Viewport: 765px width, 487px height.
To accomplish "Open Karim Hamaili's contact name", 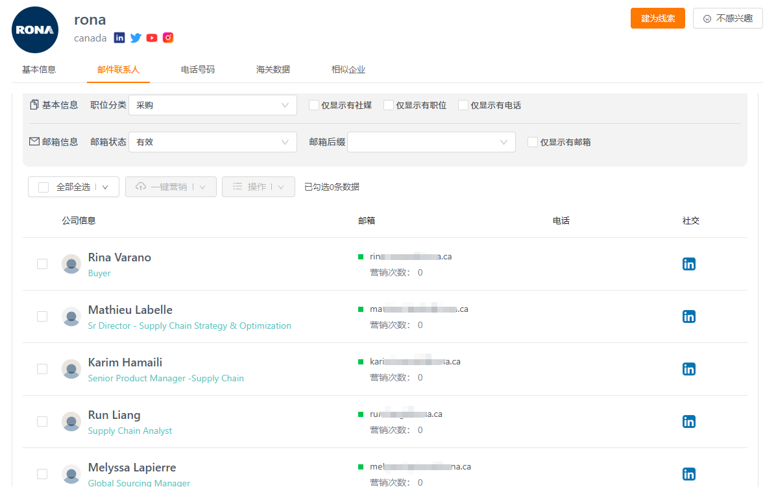I will tap(125, 362).
